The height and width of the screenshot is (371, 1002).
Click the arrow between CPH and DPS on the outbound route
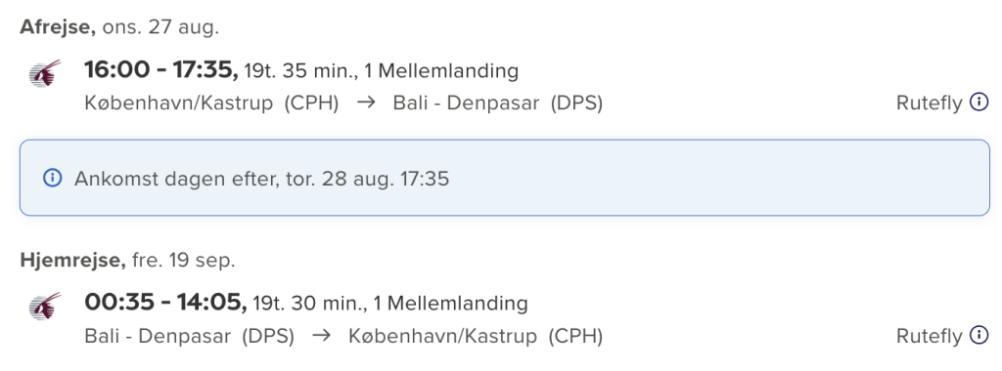pos(366,103)
